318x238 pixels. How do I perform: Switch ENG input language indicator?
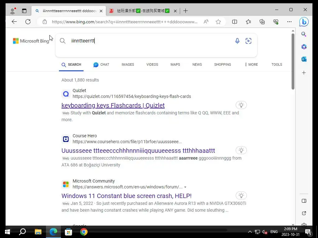[x=274, y=232]
